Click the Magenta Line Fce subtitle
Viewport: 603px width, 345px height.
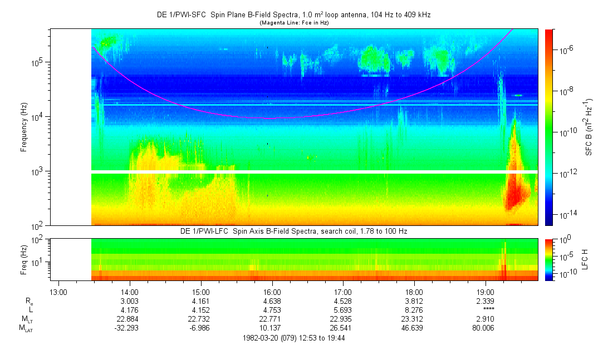click(x=293, y=23)
